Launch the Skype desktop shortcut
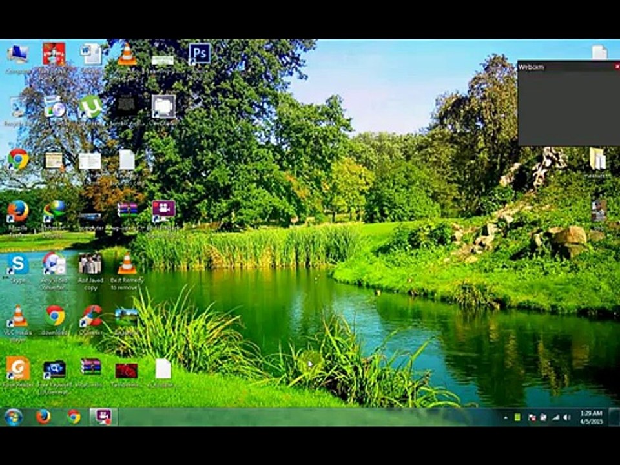This screenshot has width=620, height=465. [18, 264]
